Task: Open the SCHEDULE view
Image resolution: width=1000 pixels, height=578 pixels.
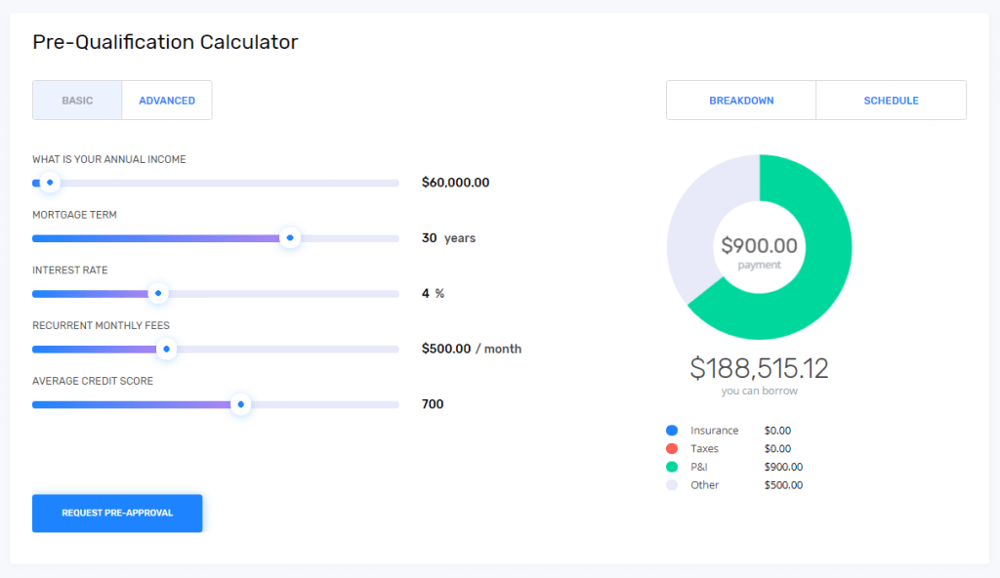Action: click(x=890, y=100)
